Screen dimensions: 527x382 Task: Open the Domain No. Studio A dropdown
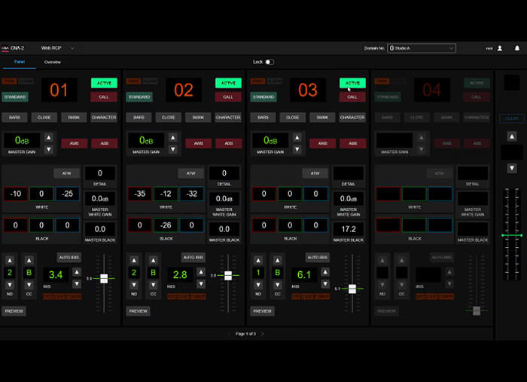pos(422,48)
